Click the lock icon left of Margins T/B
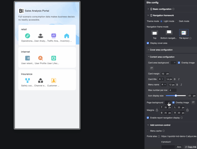The height and width of the screenshot is (149, 197). pos(157,110)
